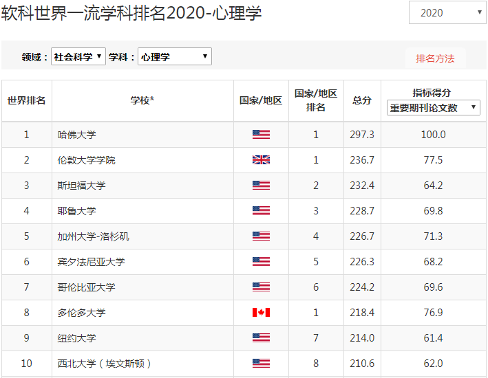The image size is (488, 378).
Task: Click total score 297.3
Action: pyautogui.click(x=362, y=135)
